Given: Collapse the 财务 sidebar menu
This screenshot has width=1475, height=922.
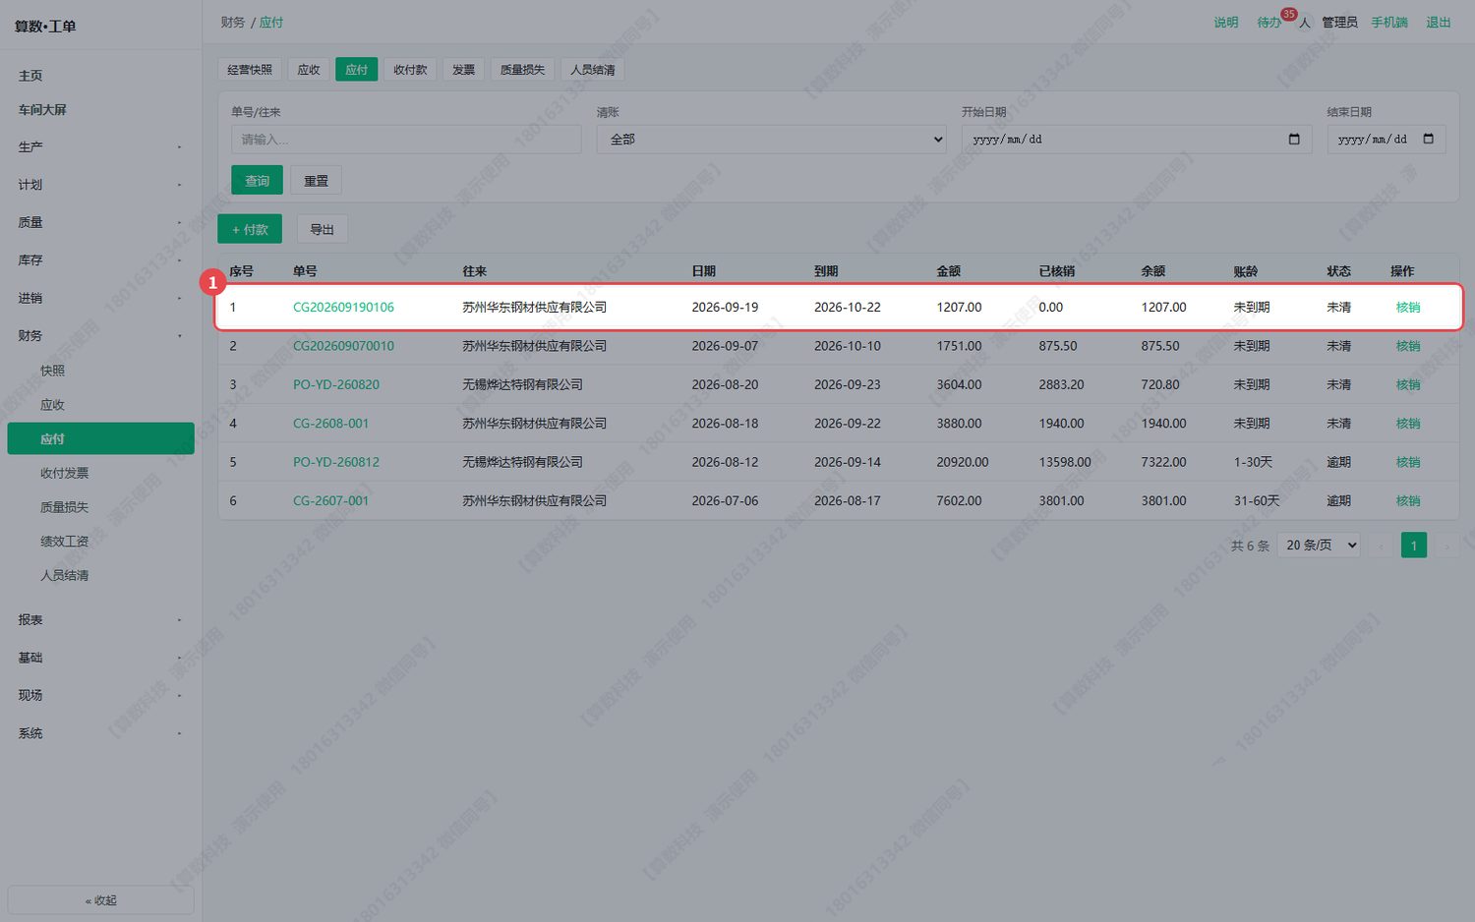Looking at the screenshot, I should (x=100, y=336).
